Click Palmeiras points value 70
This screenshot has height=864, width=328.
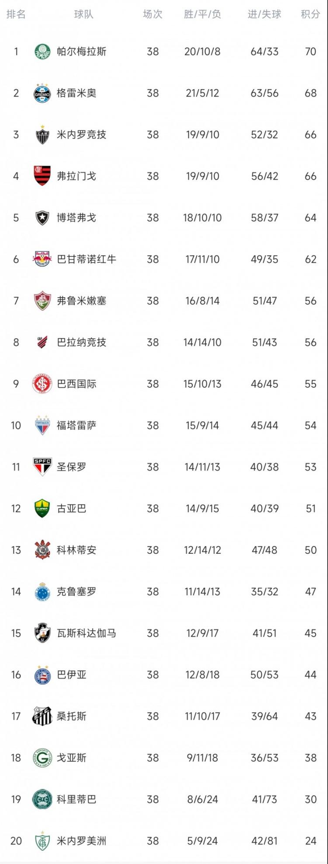pos(310,52)
